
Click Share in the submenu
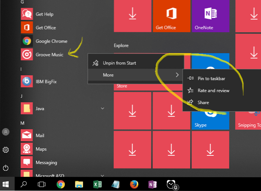(x=203, y=103)
